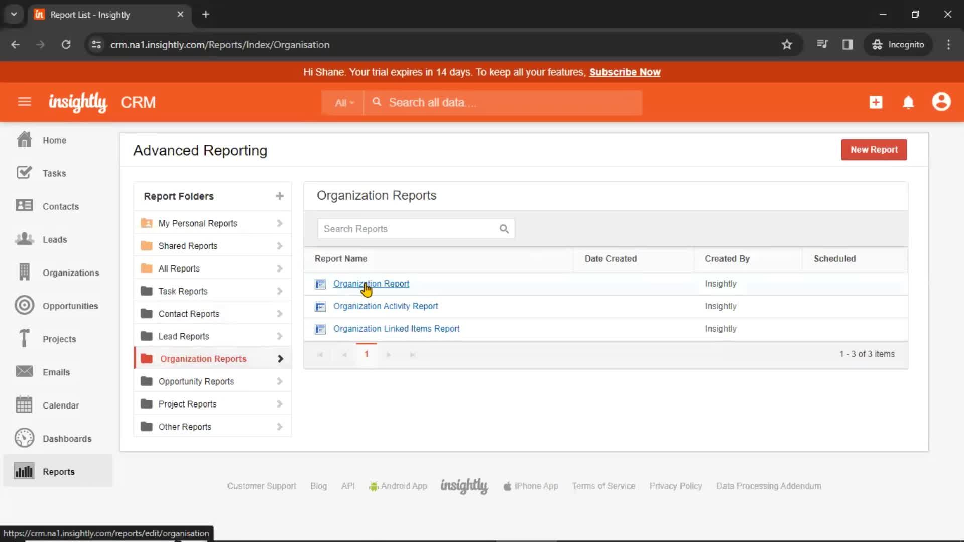Bookmark page with star icon

[787, 45]
